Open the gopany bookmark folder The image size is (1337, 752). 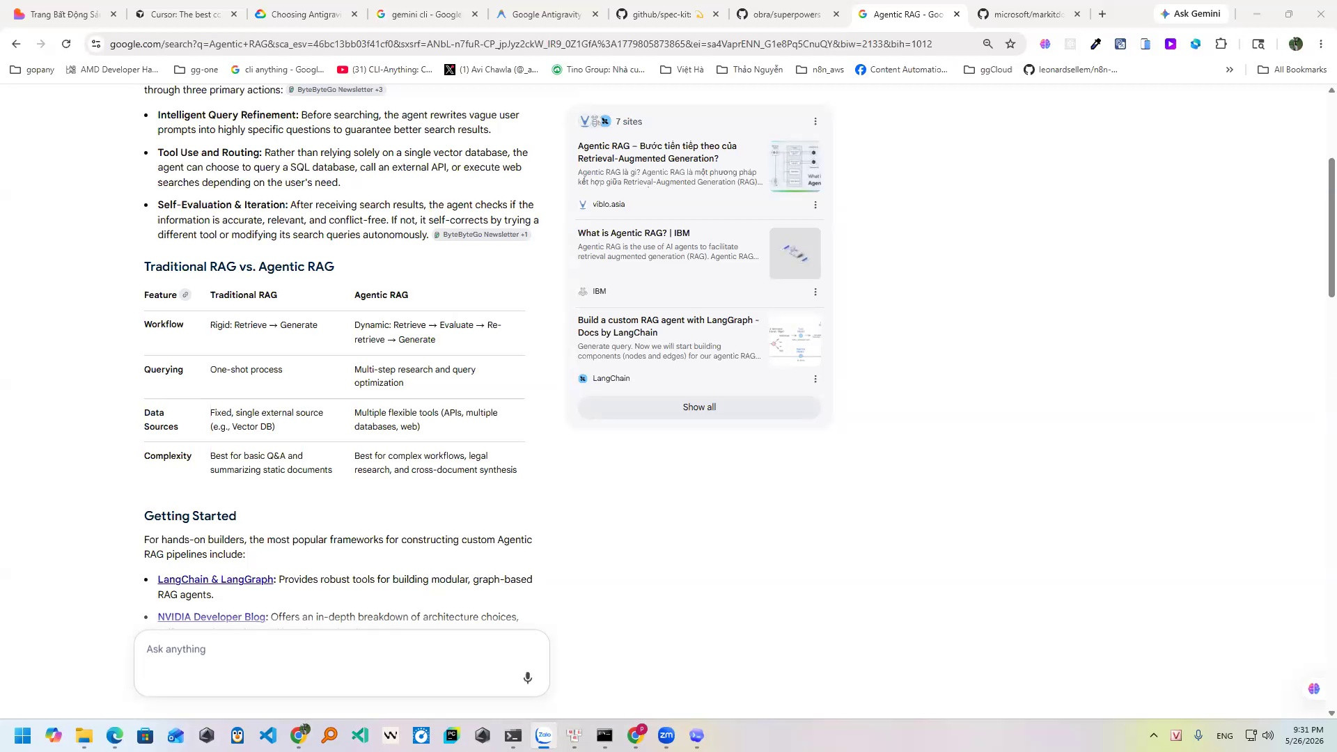click(x=33, y=70)
